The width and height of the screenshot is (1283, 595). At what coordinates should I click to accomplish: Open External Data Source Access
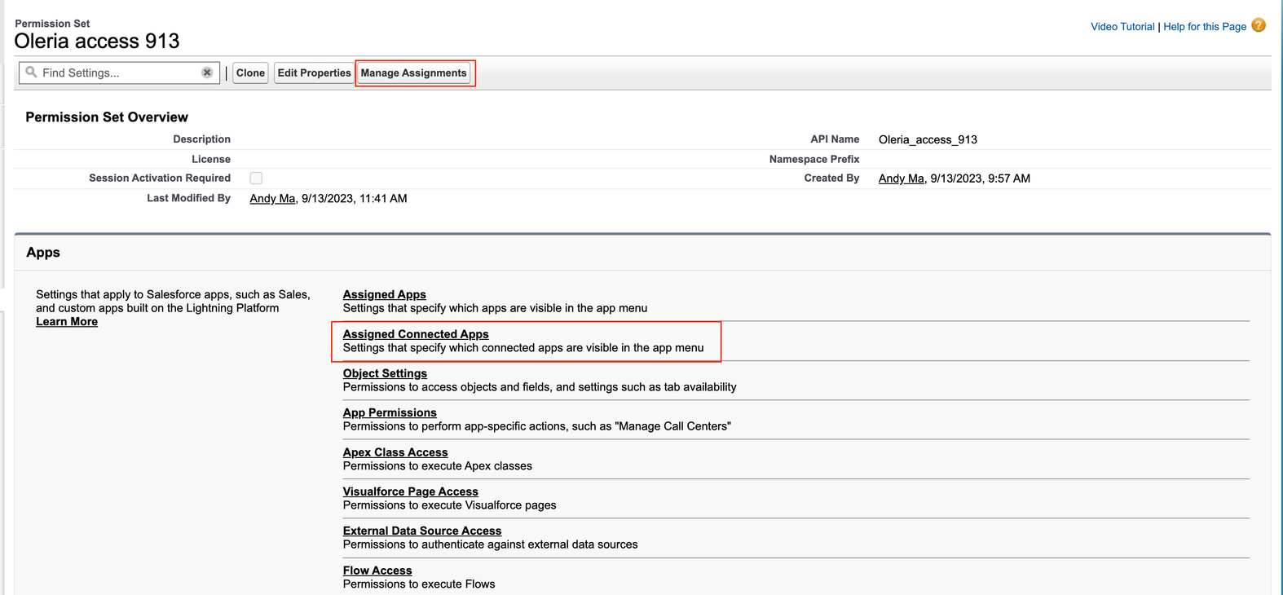click(422, 531)
